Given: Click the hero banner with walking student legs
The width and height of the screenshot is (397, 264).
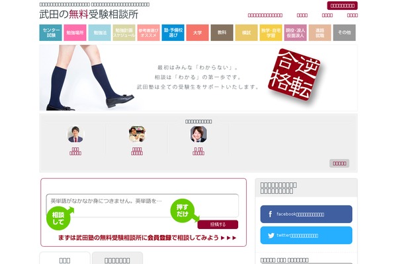Looking at the screenshot, I should (198, 78).
